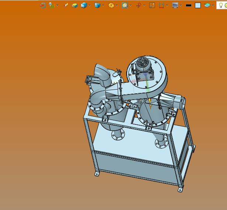The width and height of the screenshot is (227, 210).
Task: Open dropdown next to red bracket icon
Action: (167, 6)
